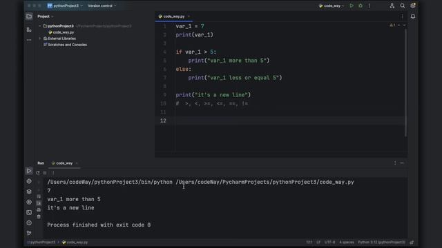Change the 4 spaces indent setting
Image resolution: width=442 pixels, height=248 pixels.
347,242
